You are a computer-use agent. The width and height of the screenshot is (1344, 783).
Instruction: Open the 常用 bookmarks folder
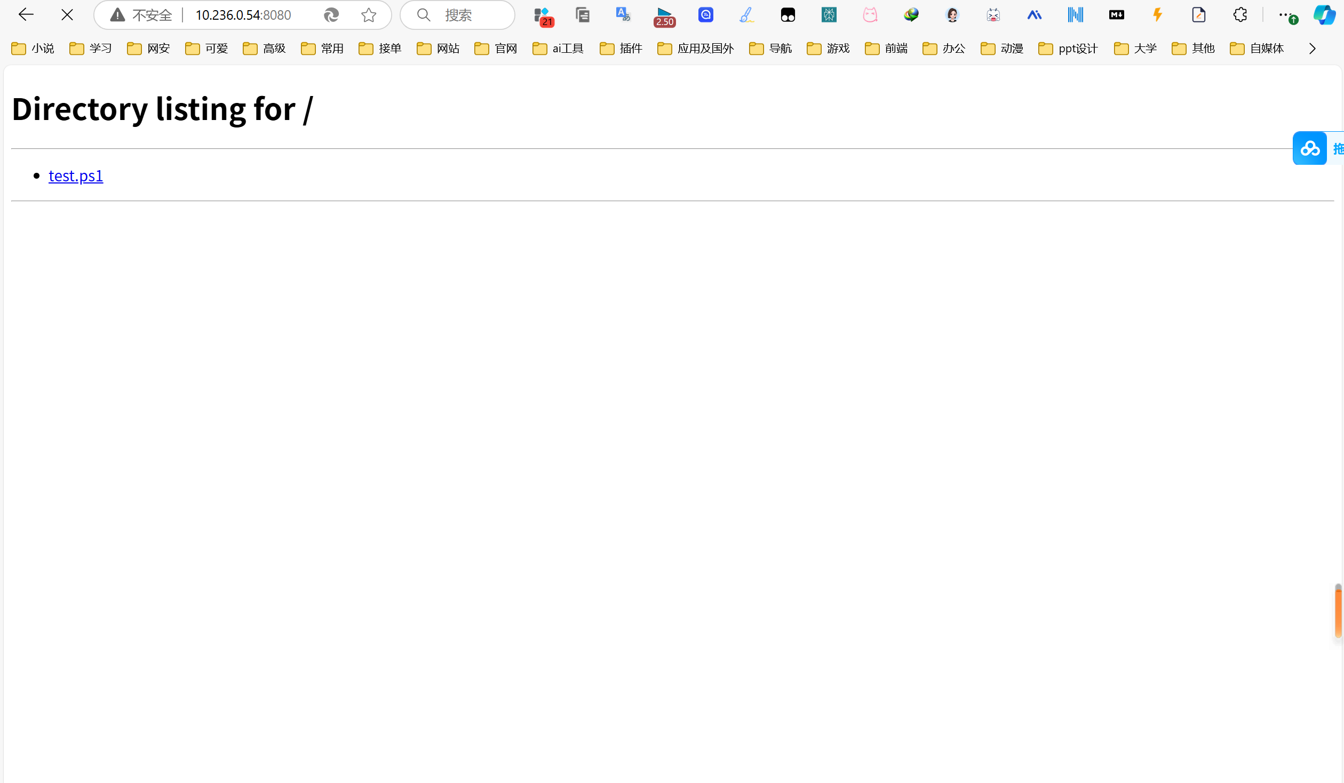[x=323, y=49]
